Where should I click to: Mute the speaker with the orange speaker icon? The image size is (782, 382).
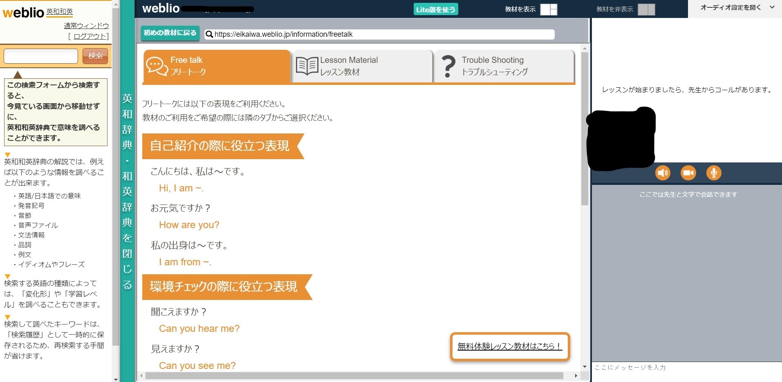[663, 173]
